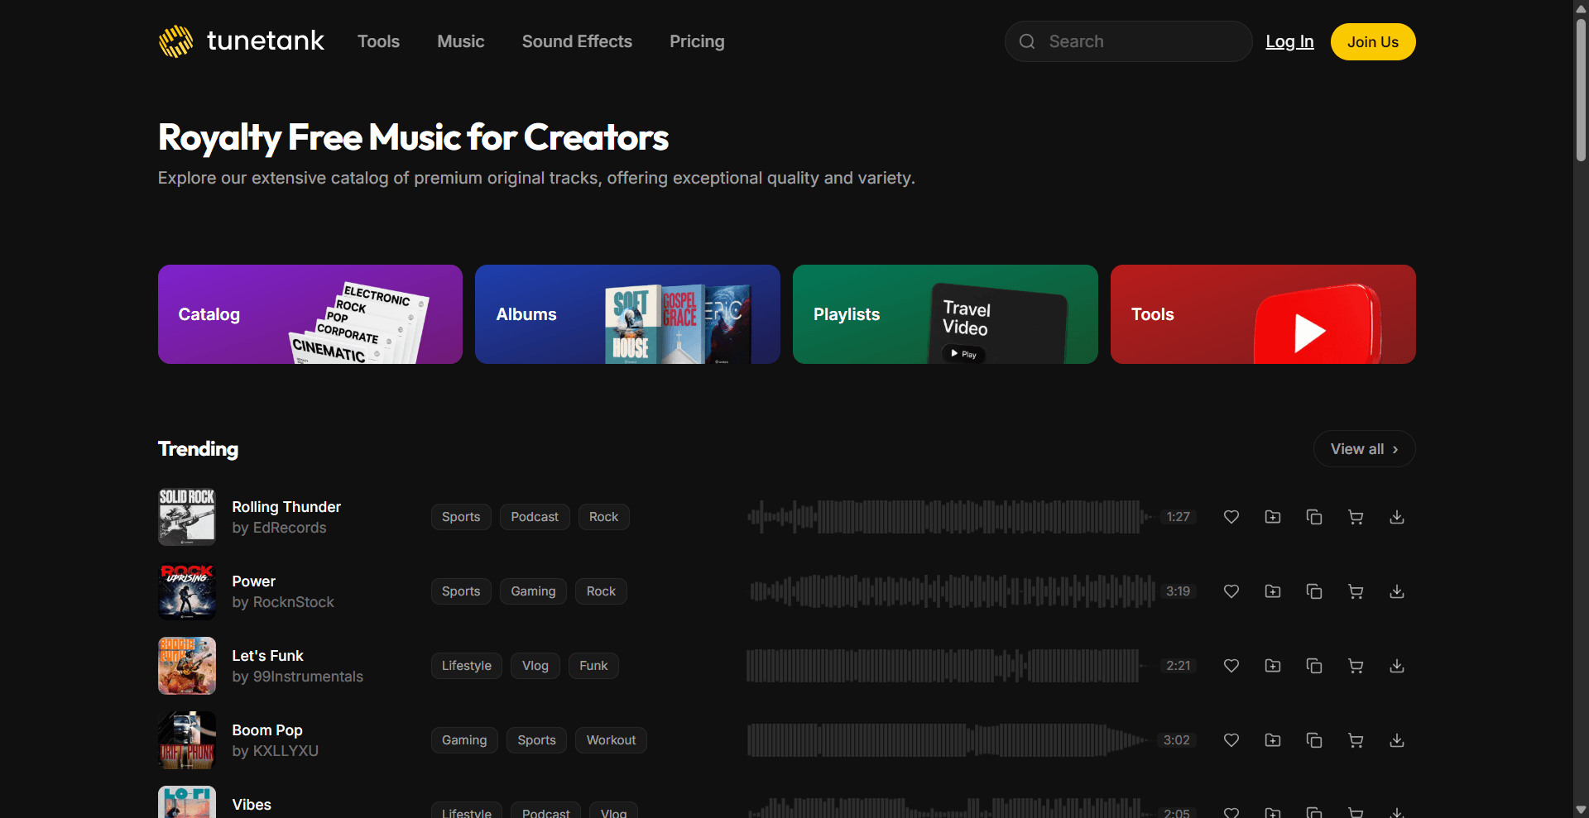Click the tunetank logo icon
This screenshot has width=1589, height=818.
pos(175,41)
